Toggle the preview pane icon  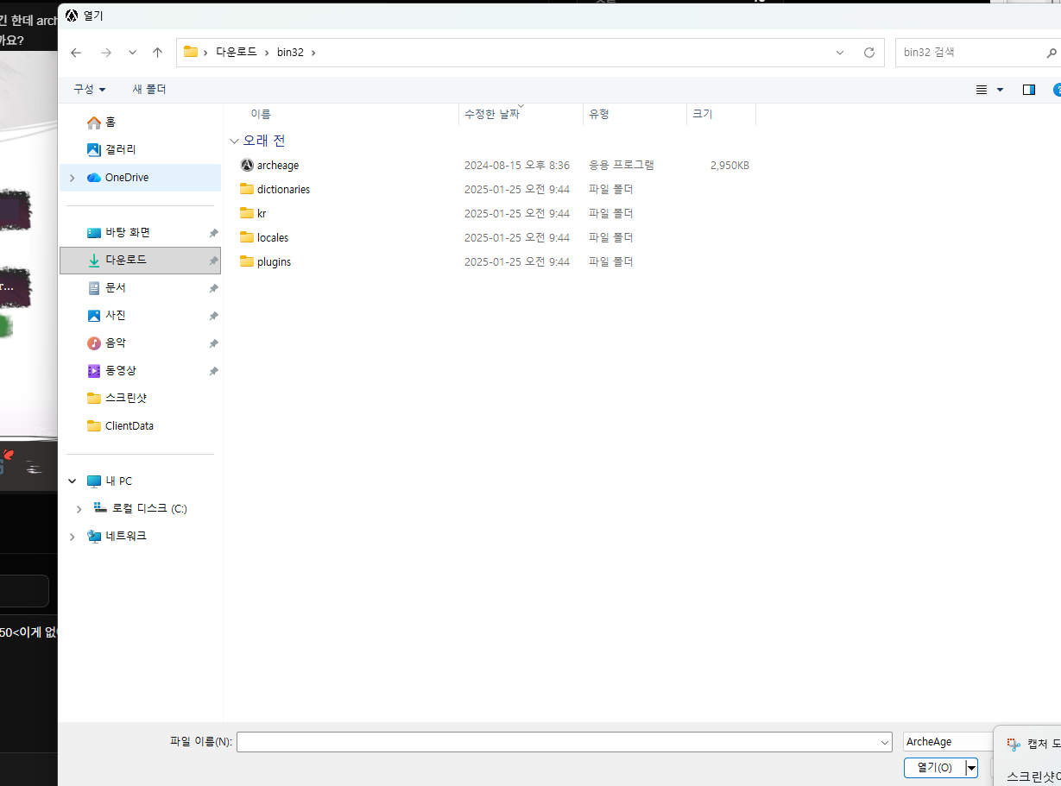(x=1029, y=90)
